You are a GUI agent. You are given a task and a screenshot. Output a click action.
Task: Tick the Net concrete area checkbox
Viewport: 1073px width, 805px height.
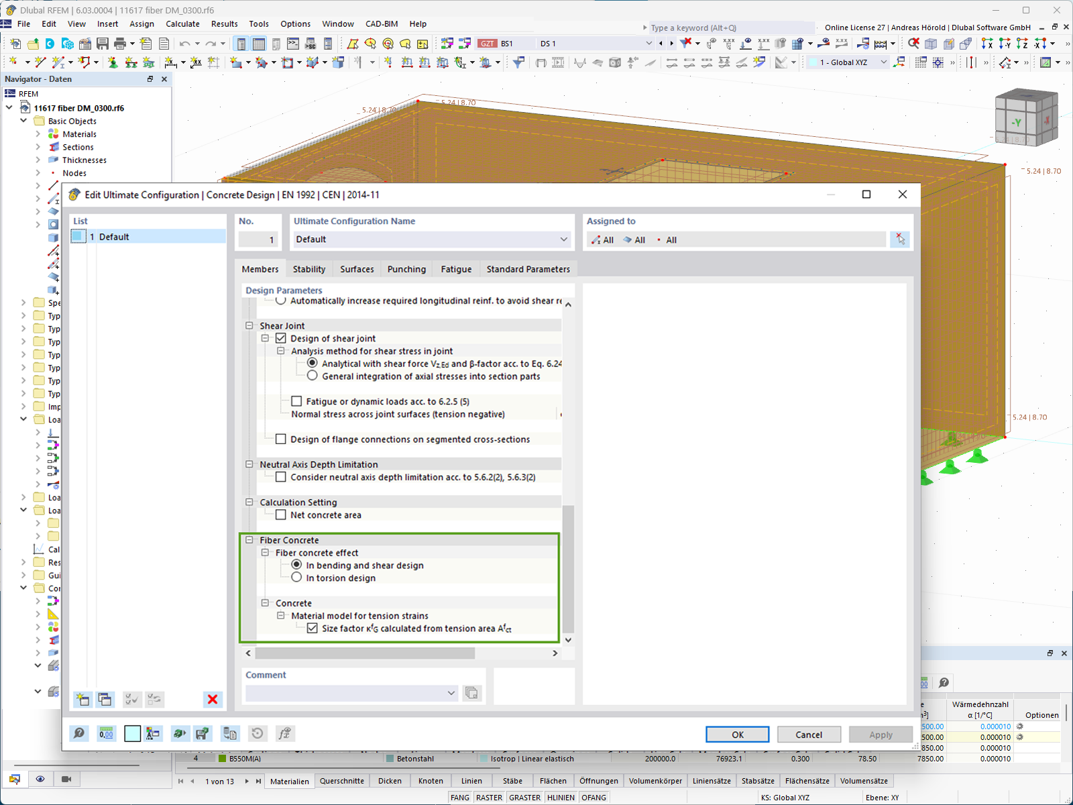tap(281, 515)
